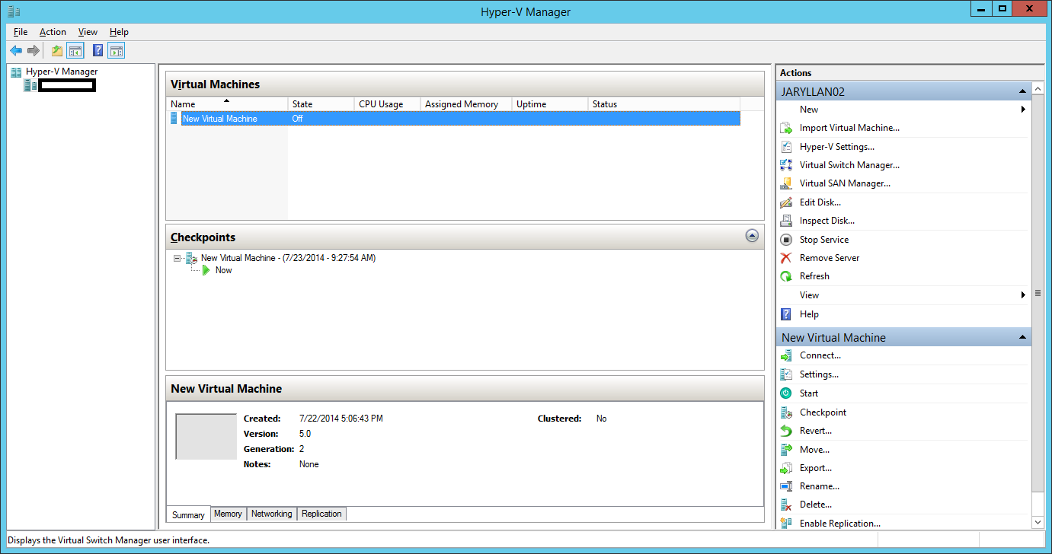Click the Import Virtual Machine icon
This screenshot has width=1052, height=554.
tap(786, 129)
